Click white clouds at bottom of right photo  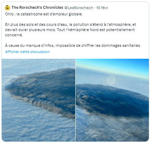tap(112, 130)
